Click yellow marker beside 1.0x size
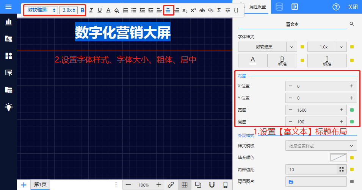The width and height of the screenshot is (362, 190). point(352,47)
